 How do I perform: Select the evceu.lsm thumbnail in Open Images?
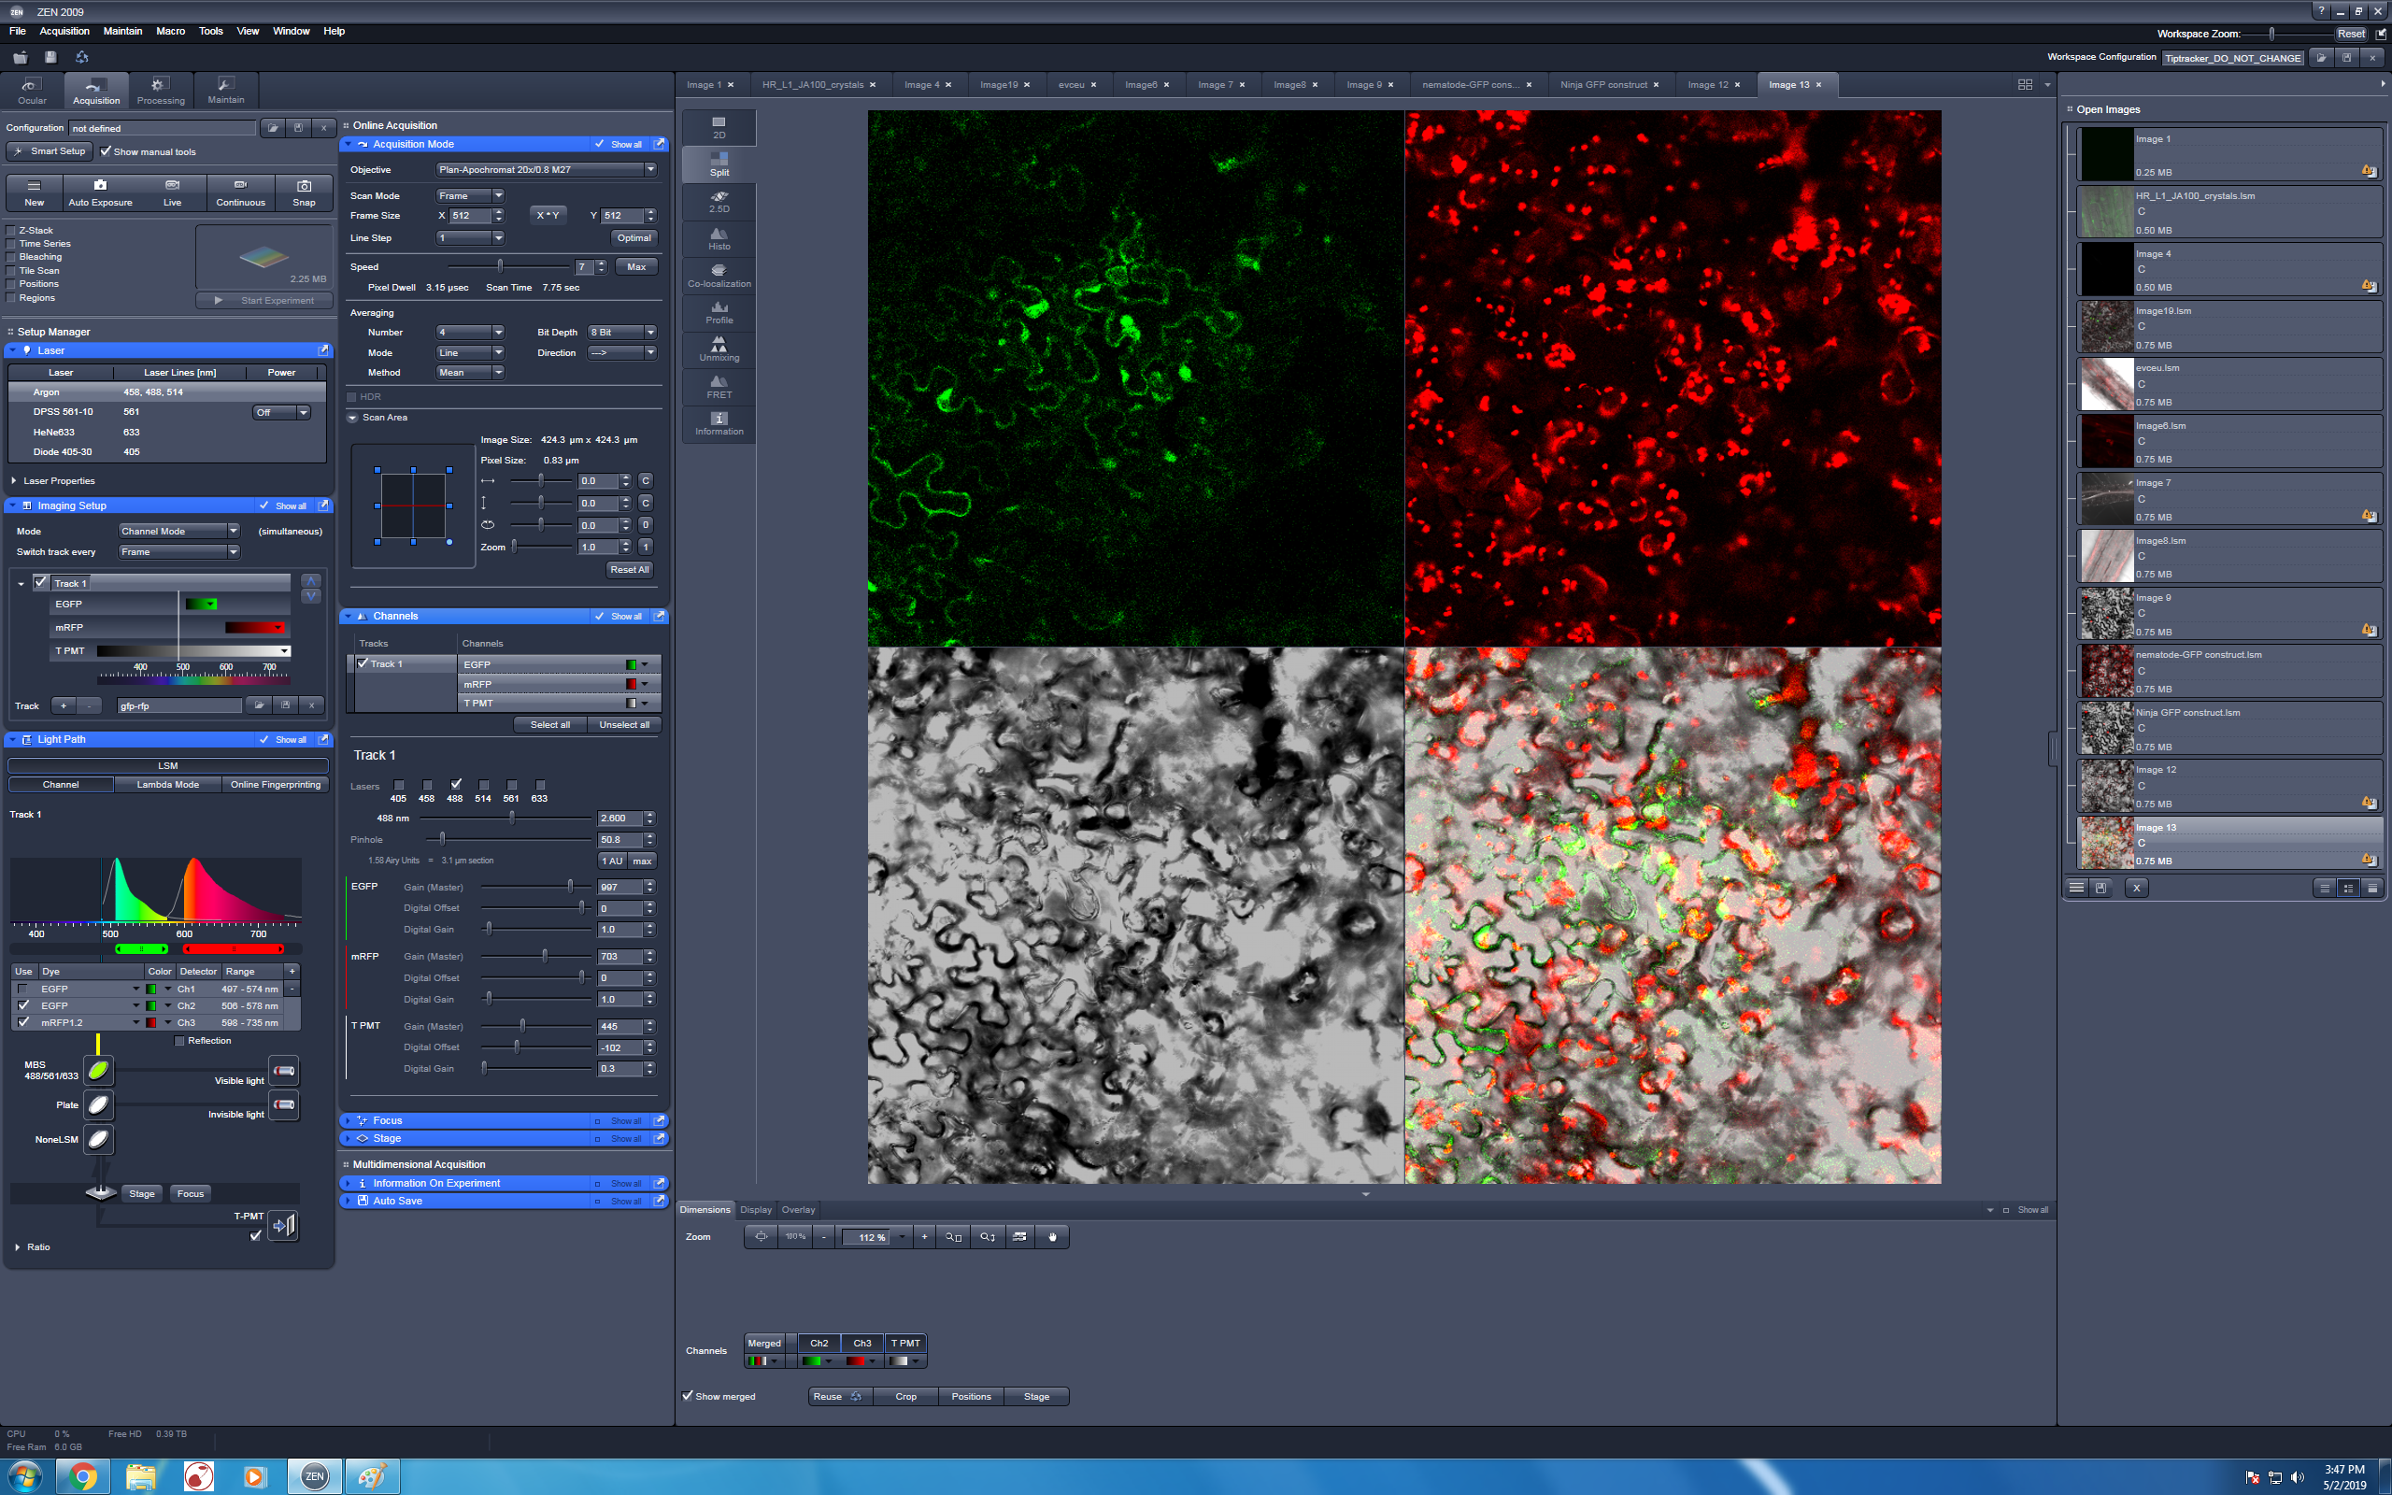click(2105, 385)
